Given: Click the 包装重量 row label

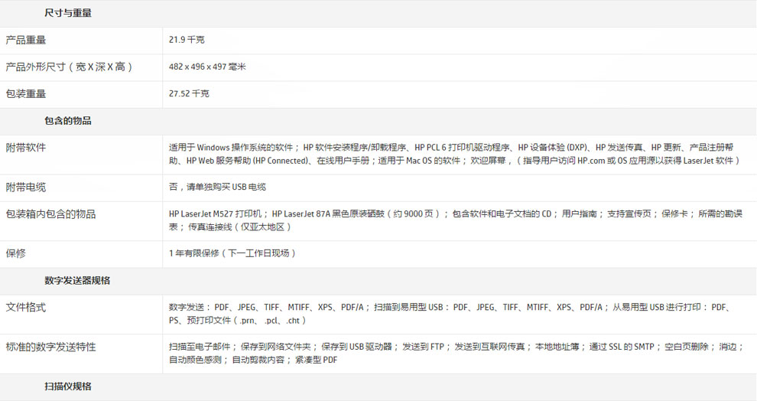Looking at the screenshot, I should (x=26, y=93).
